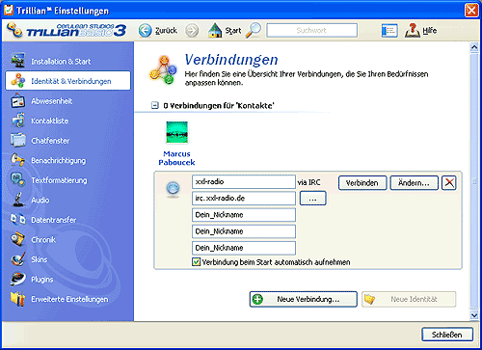The height and width of the screenshot is (350, 482).
Task: Click the Kontaktliste sidebar icon
Action: click(18, 121)
